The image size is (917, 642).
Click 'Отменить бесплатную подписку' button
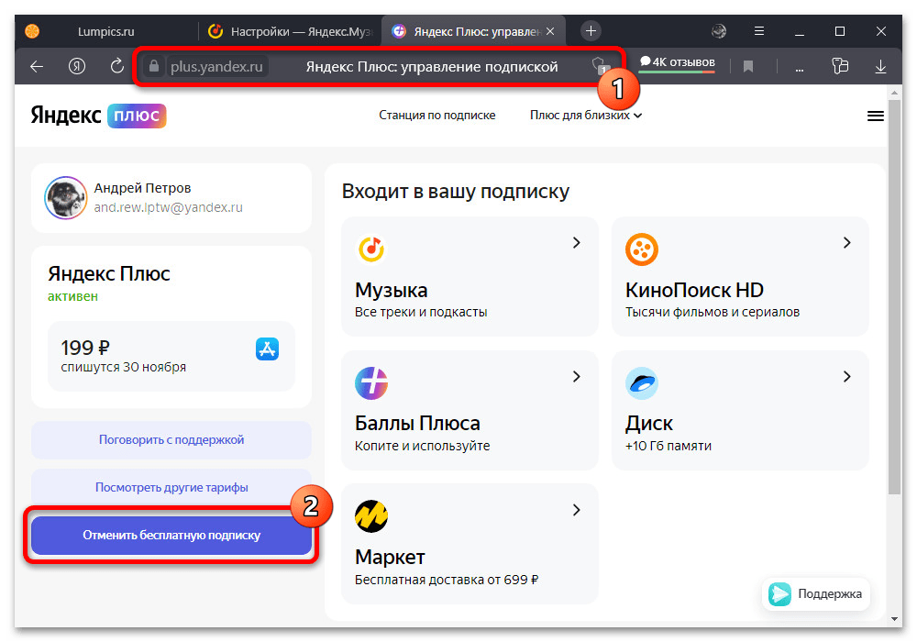(x=171, y=535)
